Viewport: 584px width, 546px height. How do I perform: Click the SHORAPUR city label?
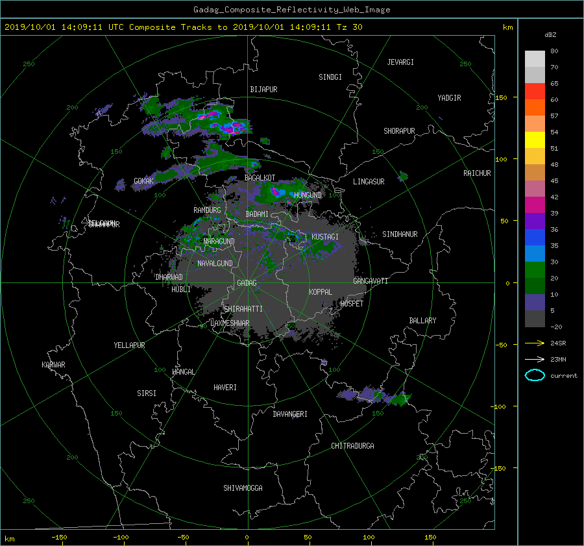click(399, 130)
